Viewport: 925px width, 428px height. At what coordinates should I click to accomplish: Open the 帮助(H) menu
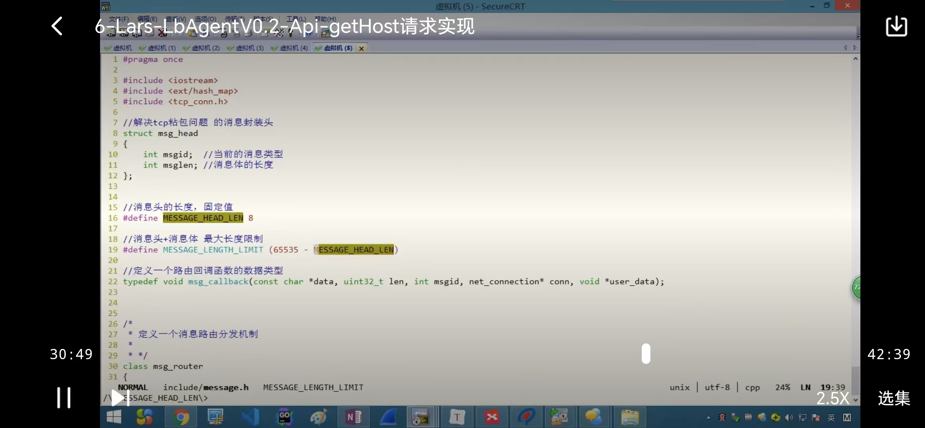pyautogui.click(x=325, y=19)
